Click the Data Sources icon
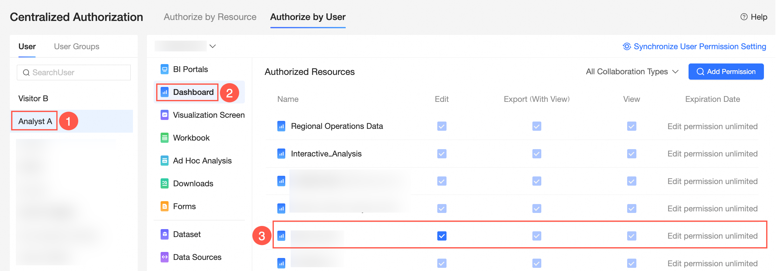The height and width of the screenshot is (271, 783). coord(164,257)
